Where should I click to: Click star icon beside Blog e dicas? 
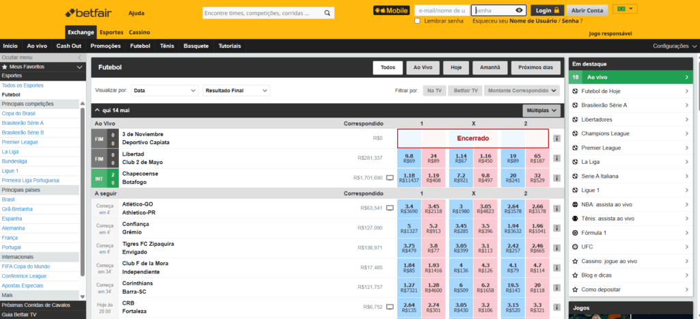point(575,275)
